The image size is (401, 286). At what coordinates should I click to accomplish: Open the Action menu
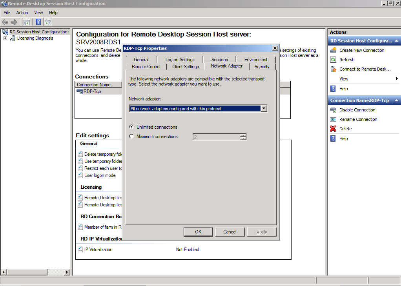click(22, 13)
